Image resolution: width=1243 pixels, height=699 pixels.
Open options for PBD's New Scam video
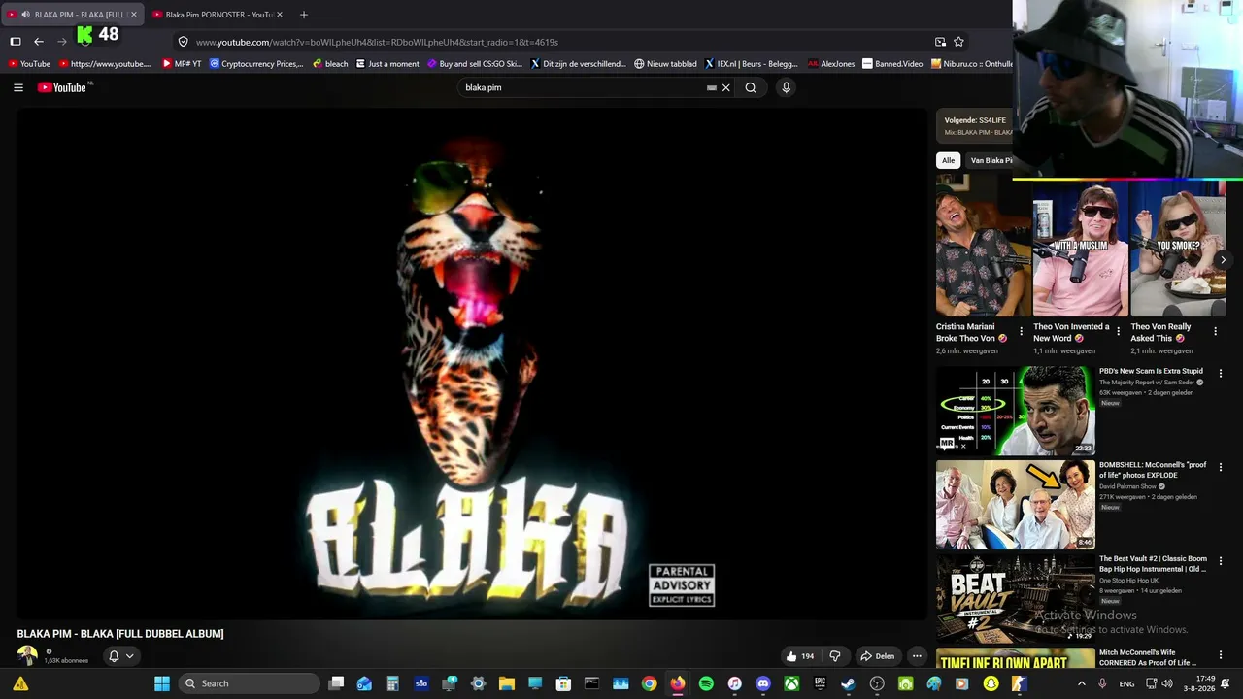coord(1221,373)
